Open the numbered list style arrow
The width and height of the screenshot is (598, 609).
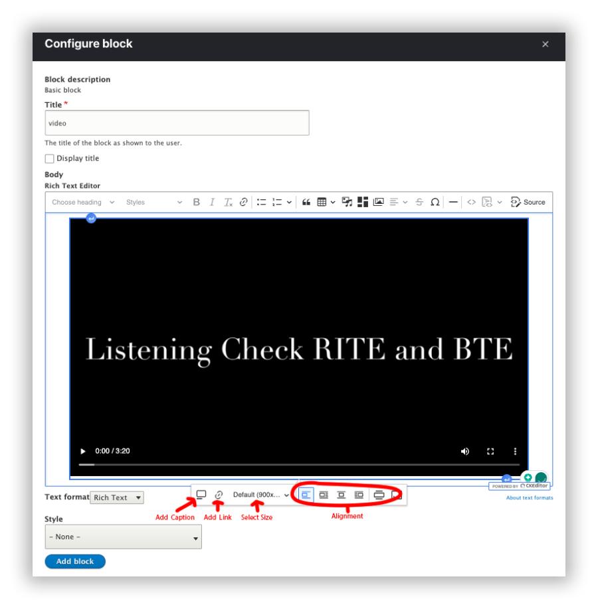[x=289, y=203]
